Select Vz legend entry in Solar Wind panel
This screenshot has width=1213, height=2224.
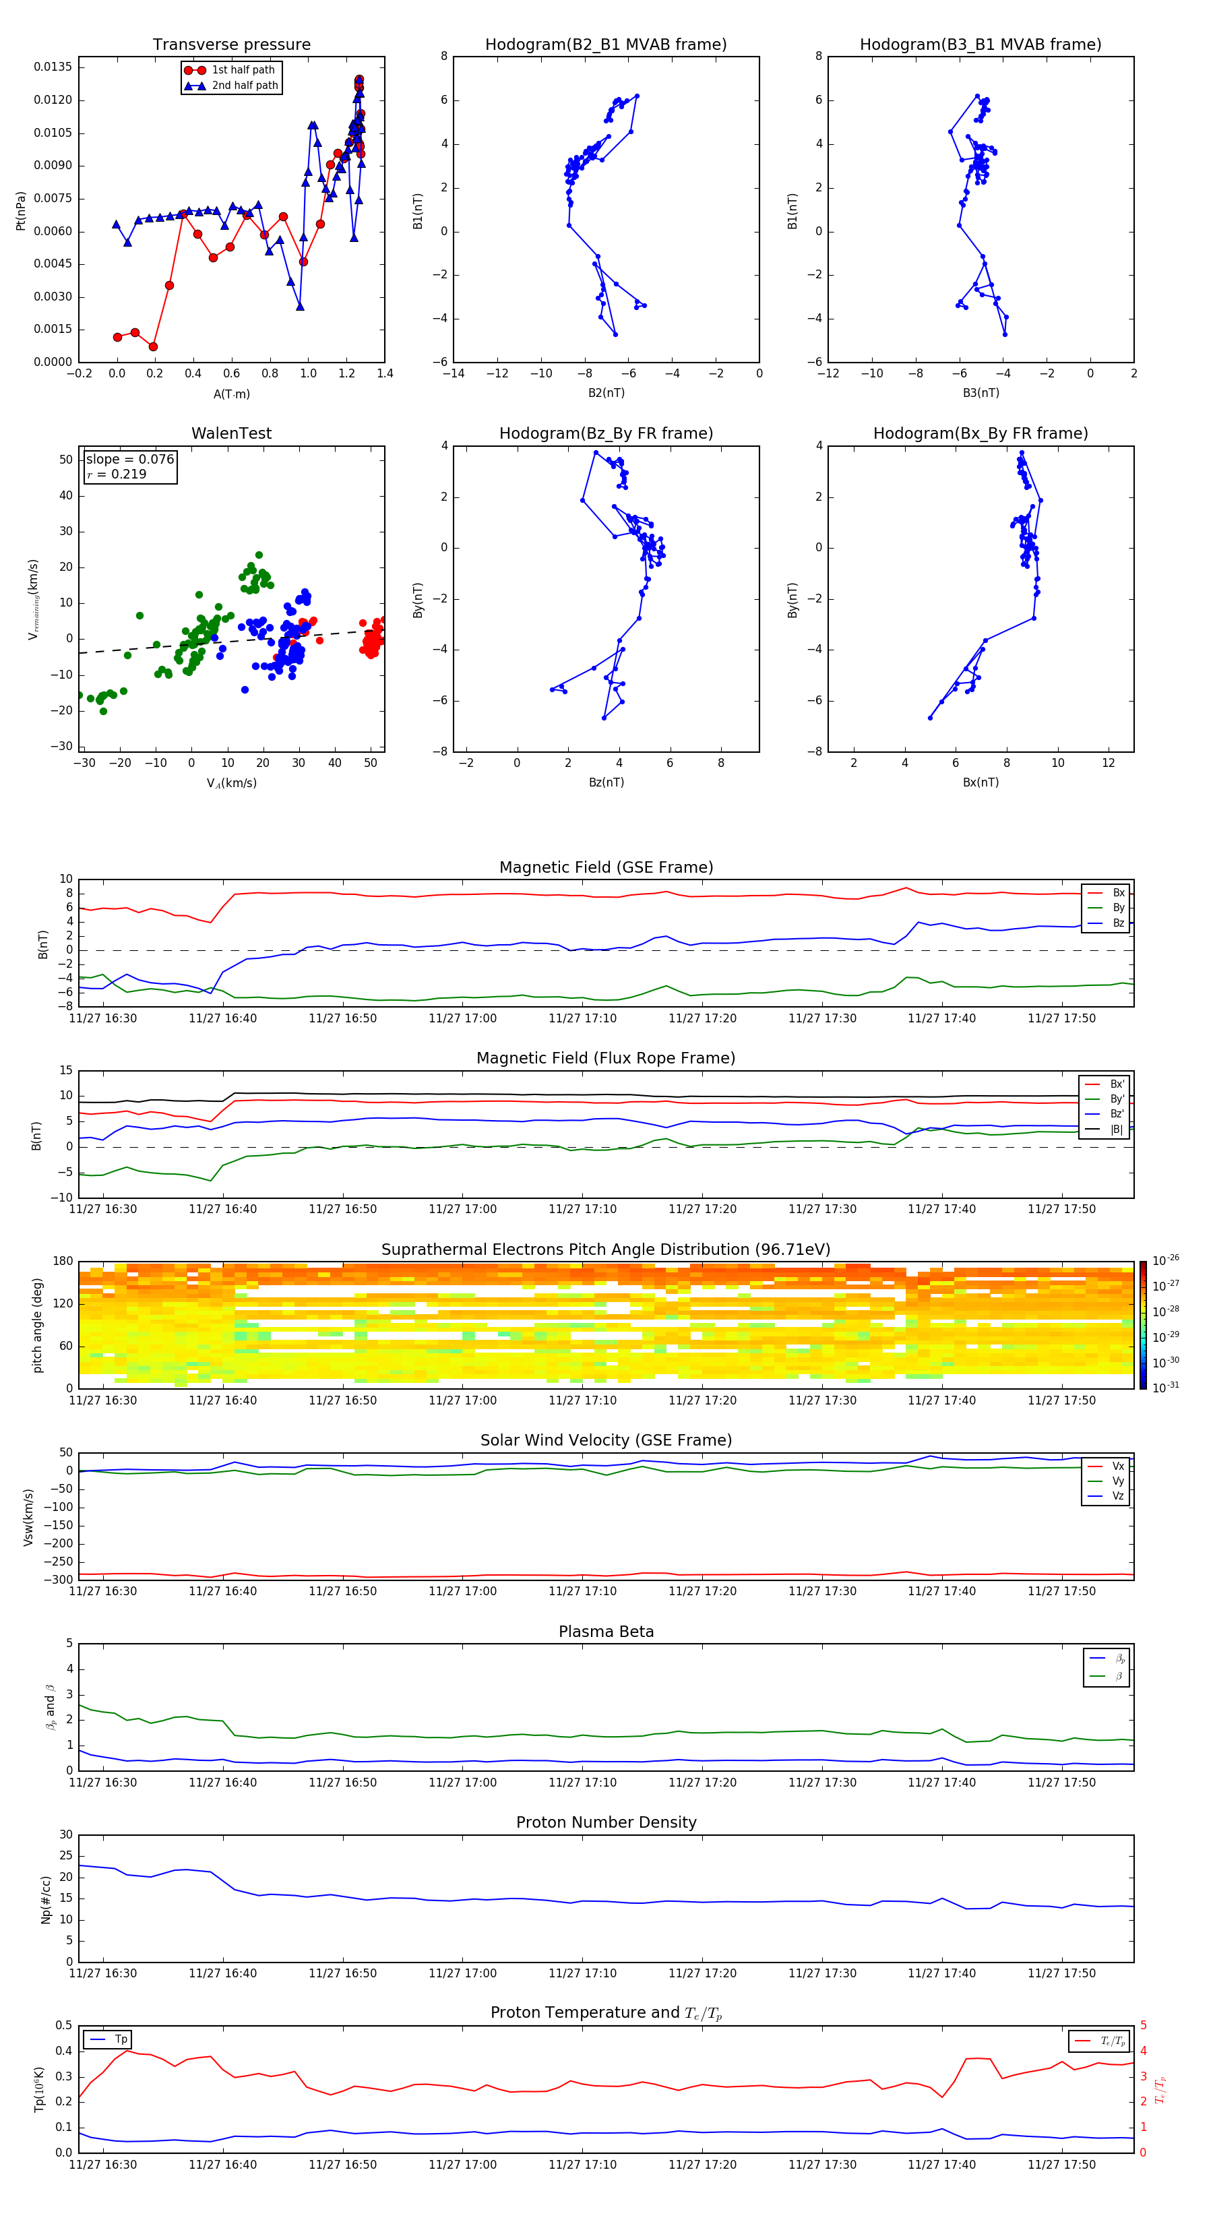(1106, 1496)
